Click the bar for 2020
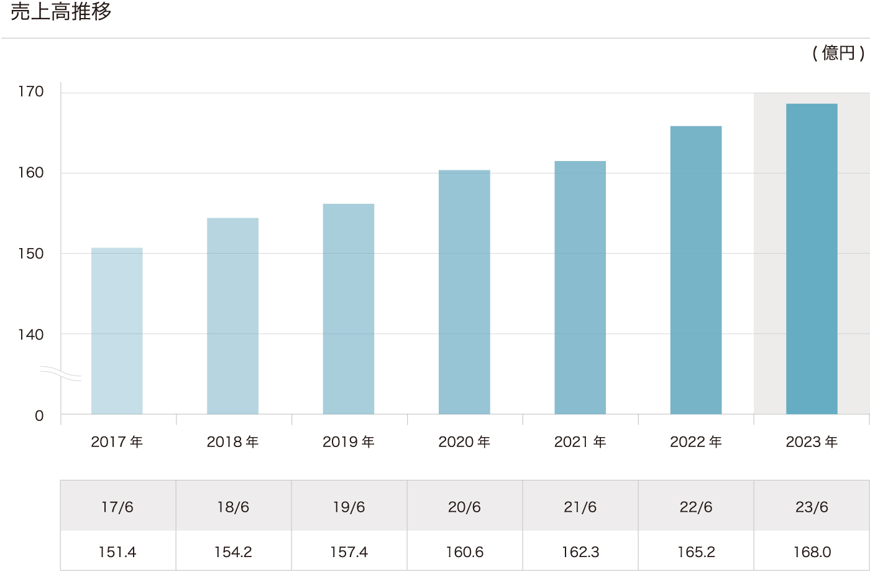Image resolution: width=870 pixels, height=572 pixels. (x=464, y=292)
